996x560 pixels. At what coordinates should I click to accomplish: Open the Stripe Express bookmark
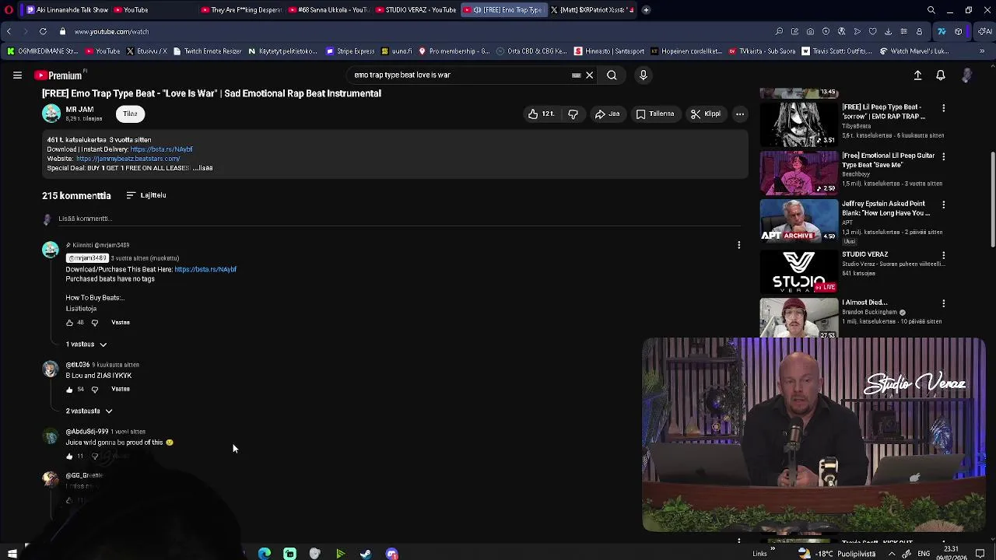click(x=350, y=51)
